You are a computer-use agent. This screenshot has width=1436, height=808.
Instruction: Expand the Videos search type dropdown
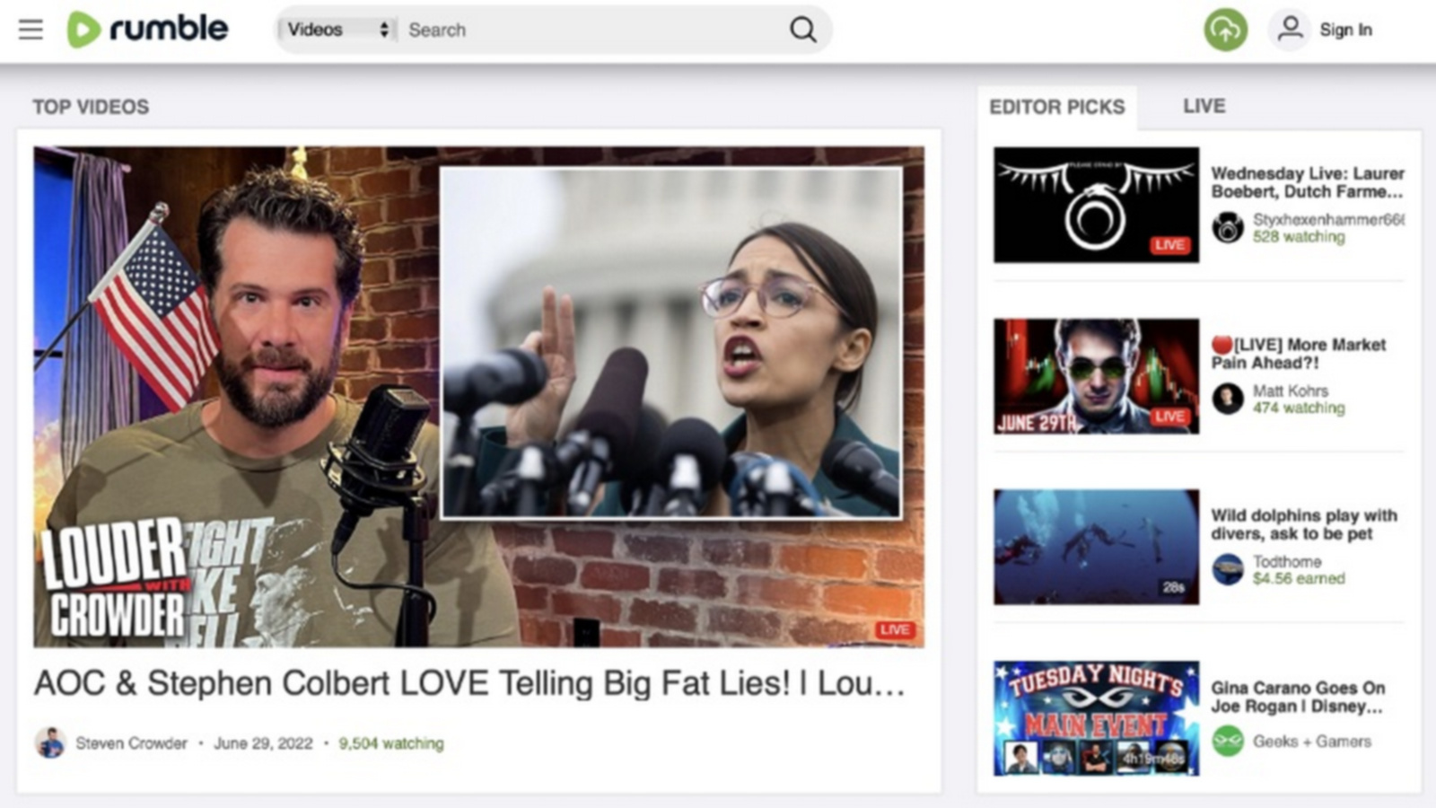337,30
